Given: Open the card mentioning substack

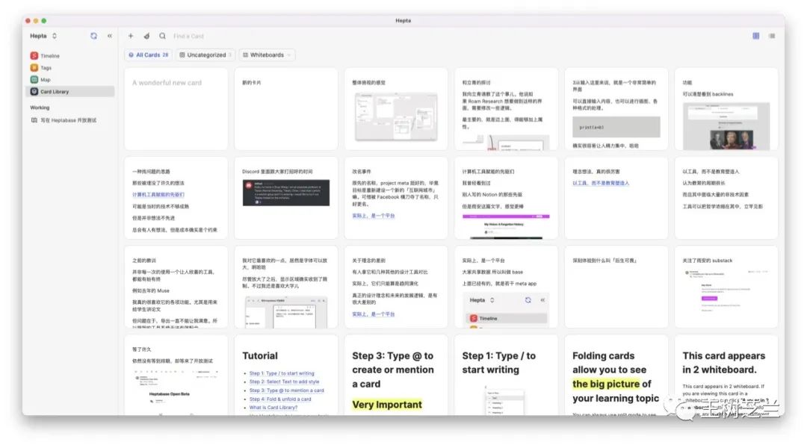Looking at the screenshot, I should point(727,287).
